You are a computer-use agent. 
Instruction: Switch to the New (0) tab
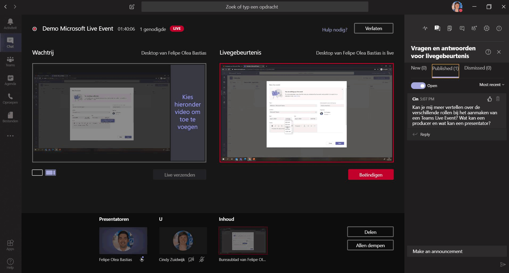(x=418, y=68)
